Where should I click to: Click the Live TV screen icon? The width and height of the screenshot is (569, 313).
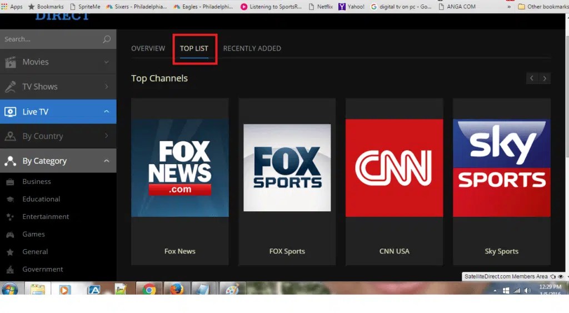10,112
